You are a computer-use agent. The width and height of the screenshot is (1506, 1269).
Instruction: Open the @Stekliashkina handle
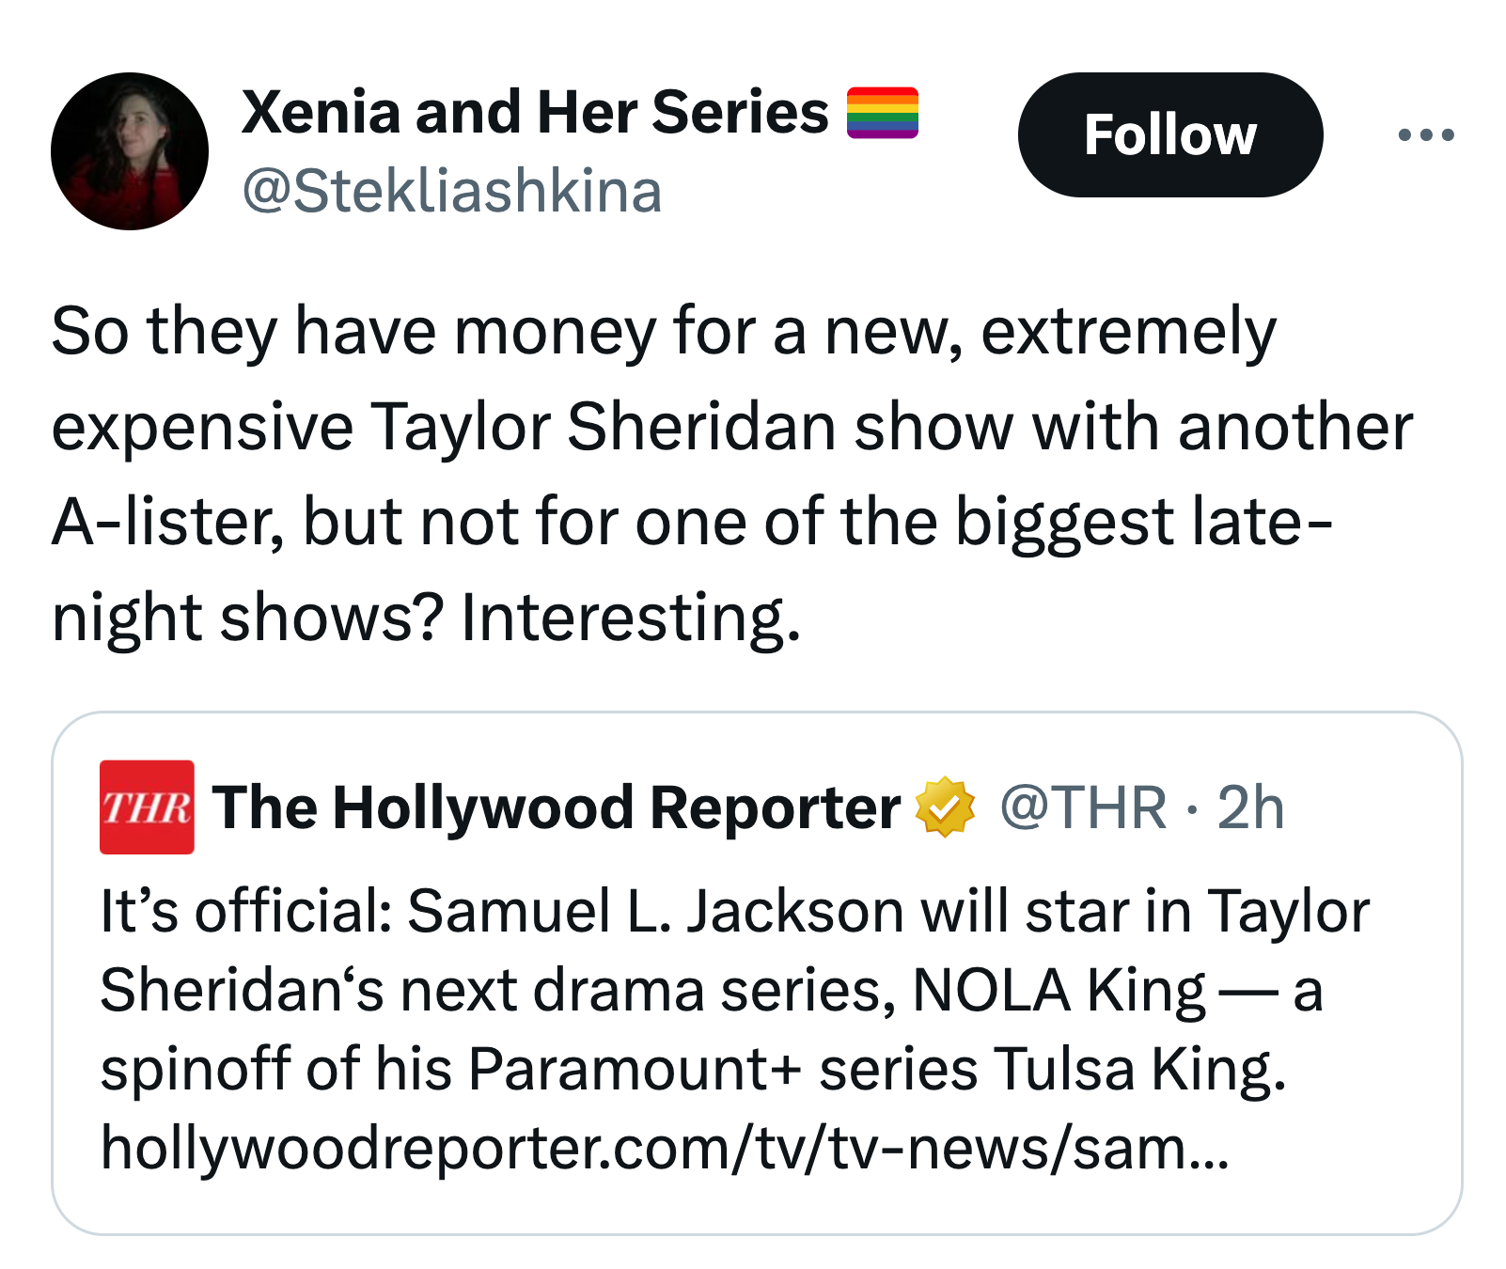point(452,192)
